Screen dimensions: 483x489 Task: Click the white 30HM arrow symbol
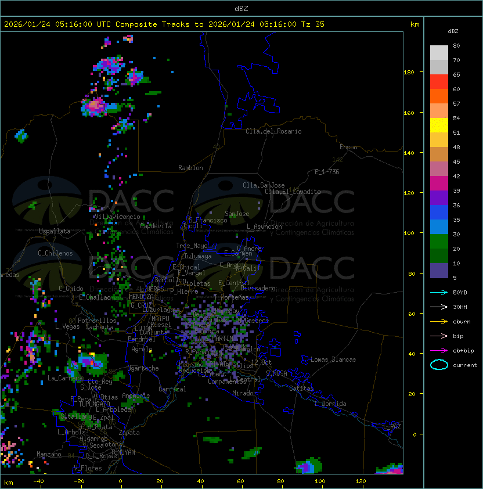[439, 307]
